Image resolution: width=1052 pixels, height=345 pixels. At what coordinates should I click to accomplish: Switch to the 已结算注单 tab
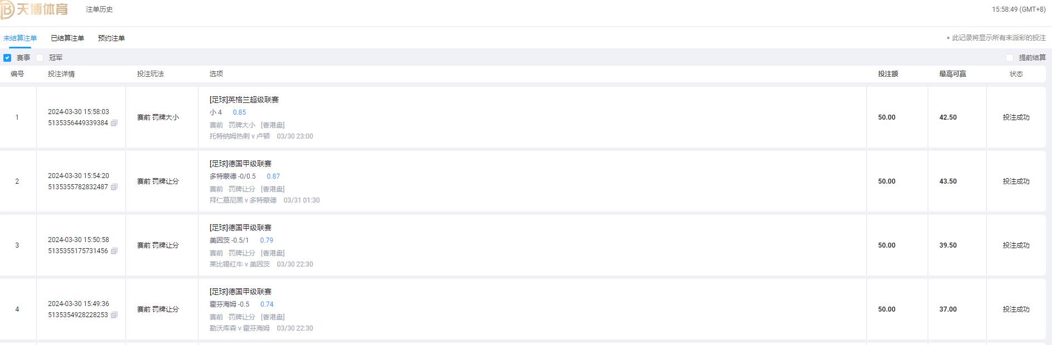67,38
